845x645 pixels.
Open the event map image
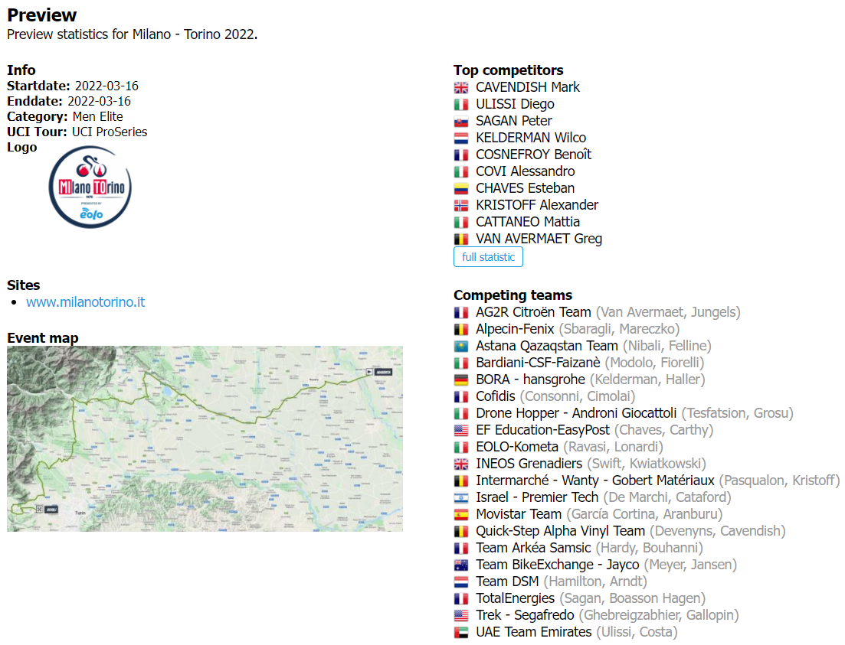pos(205,438)
